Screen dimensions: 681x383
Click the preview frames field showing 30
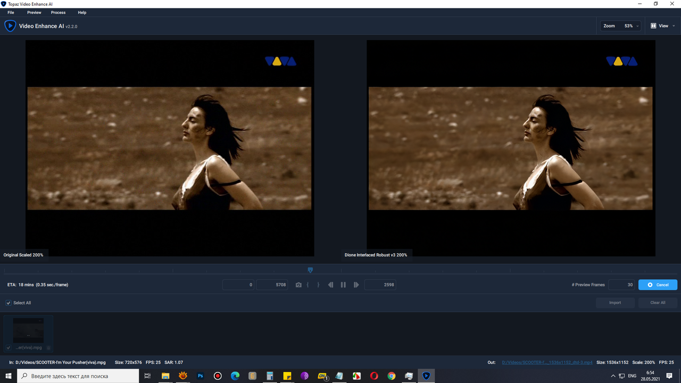(x=621, y=285)
